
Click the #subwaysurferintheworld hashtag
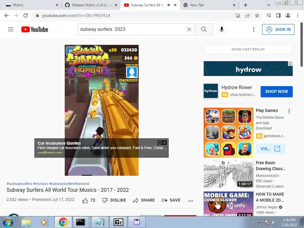pos(69,183)
